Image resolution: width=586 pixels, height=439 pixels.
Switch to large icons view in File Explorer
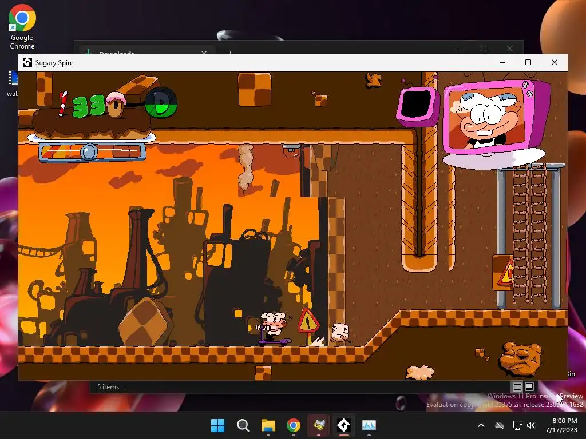(529, 386)
